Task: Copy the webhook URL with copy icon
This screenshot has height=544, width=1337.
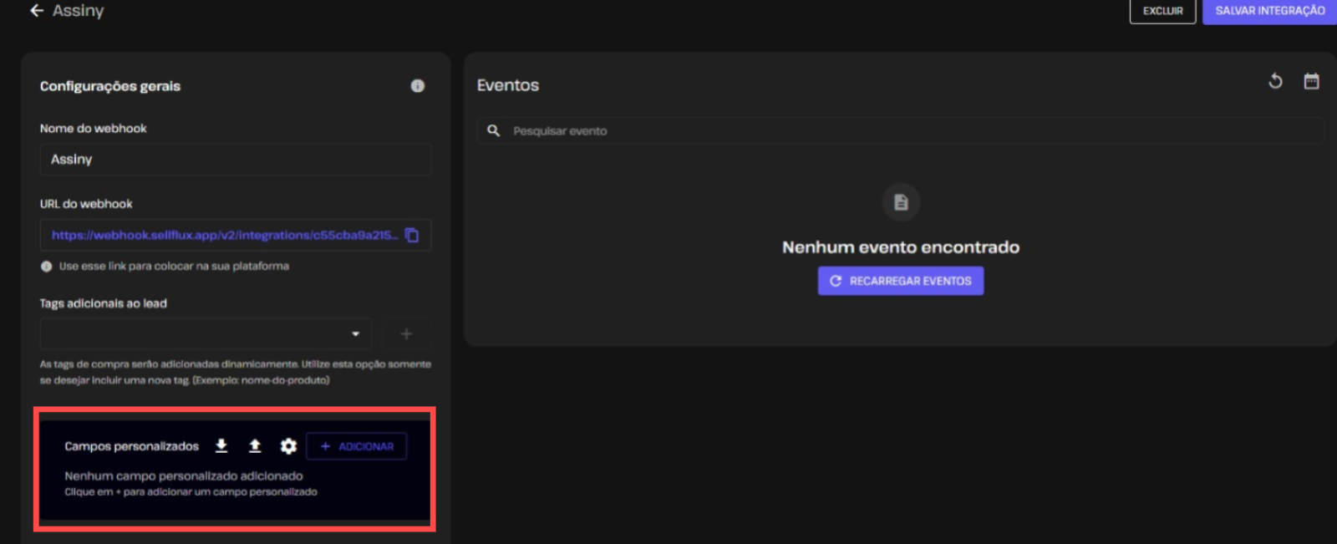Action: [x=412, y=235]
